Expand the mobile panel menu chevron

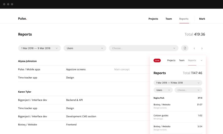click(x=201, y=60)
